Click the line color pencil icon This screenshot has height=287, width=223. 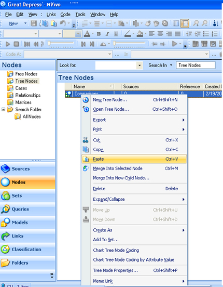click(x=128, y=34)
